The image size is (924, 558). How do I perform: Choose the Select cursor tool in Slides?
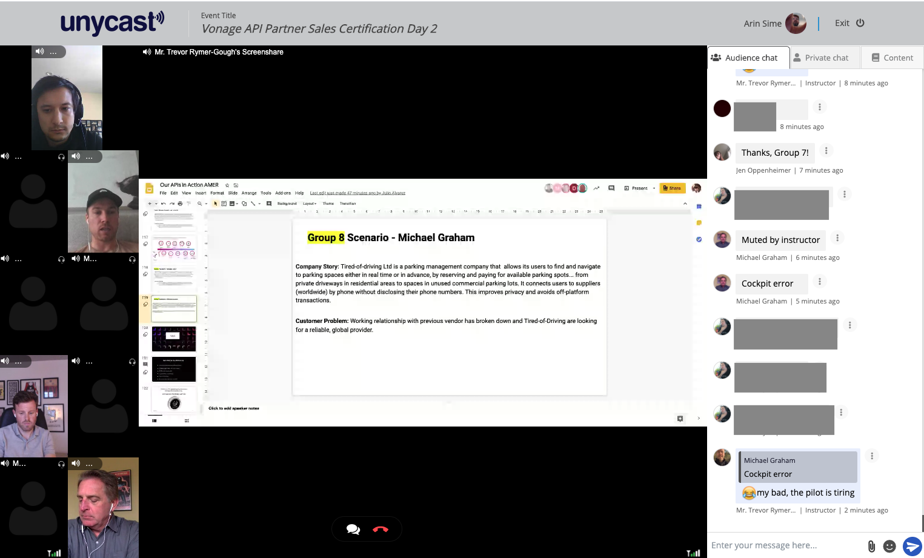pos(215,204)
